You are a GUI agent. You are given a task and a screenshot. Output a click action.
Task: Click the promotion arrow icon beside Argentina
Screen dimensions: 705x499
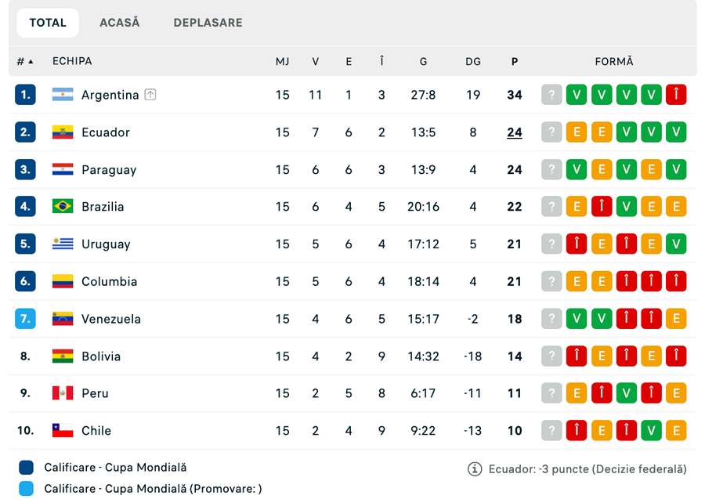click(150, 95)
